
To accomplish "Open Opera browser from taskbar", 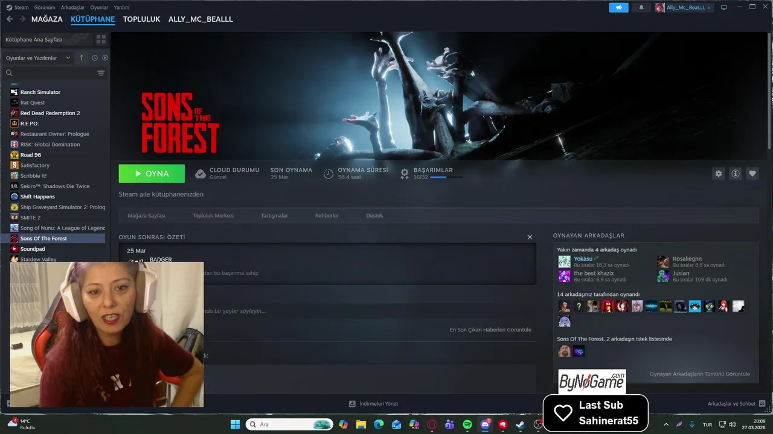I will [x=432, y=424].
